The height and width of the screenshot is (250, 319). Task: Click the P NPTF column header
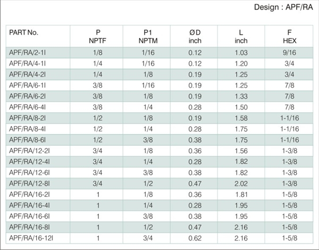[98, 37]
